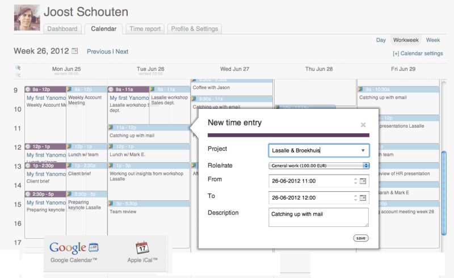Click the calendar vertical scrollbar handle

444,193
